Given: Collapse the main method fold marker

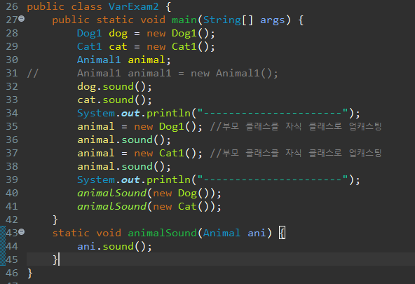Looking at the screenshot, I should click(x=22, y=19).
